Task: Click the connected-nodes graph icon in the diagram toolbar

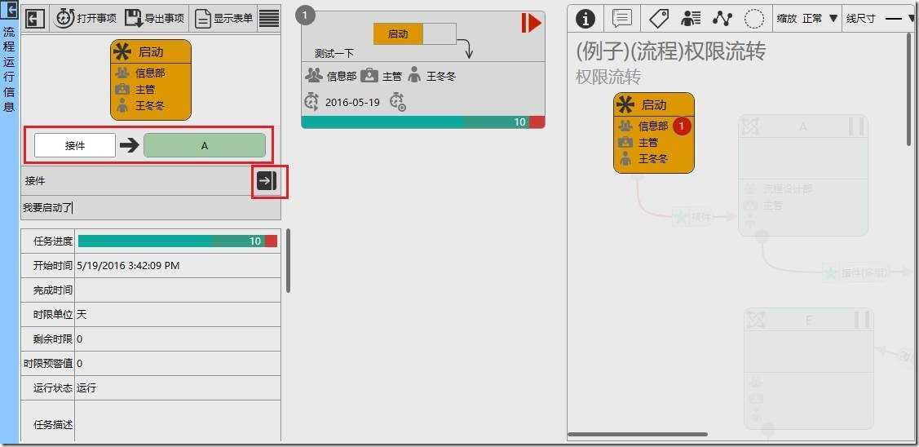Action: tap(722, 19)
